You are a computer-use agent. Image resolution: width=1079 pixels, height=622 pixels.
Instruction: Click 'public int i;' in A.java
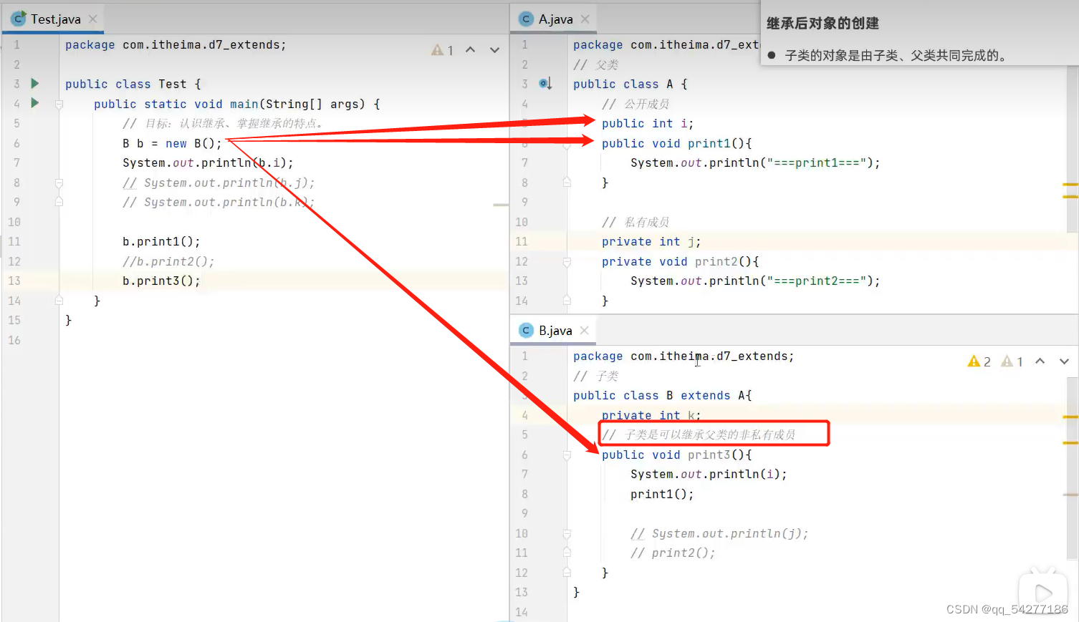648,123
